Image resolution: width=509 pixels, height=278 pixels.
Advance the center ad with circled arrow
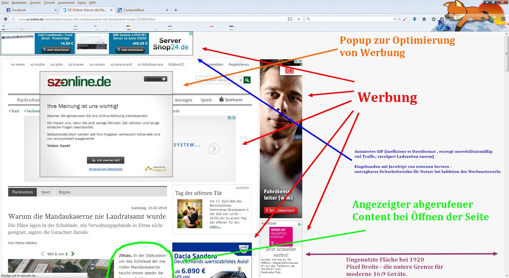point(214,149)
